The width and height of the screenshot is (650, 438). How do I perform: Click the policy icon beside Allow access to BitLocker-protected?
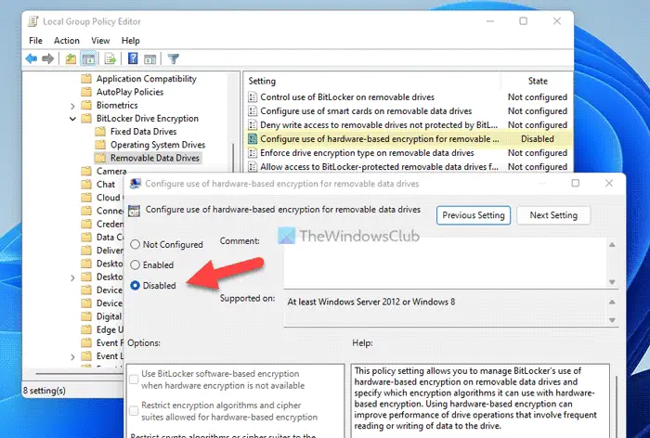253,167
